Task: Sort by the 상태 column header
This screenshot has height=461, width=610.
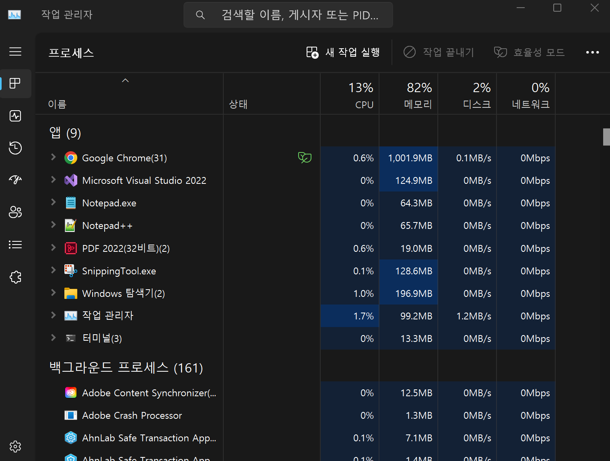Action: pos(272,94)
